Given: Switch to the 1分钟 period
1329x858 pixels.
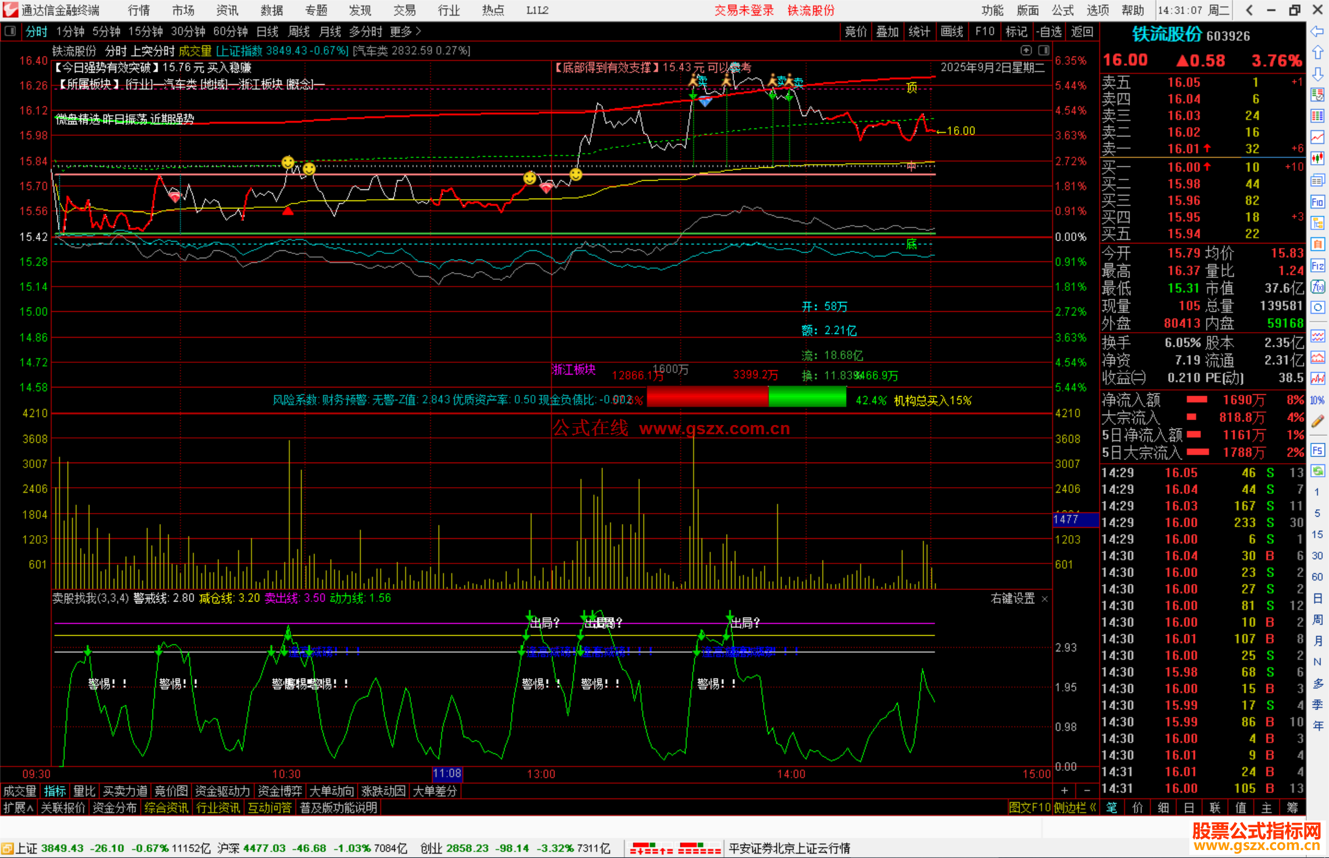Looking at the screenshot, I should click(x=70, y=31).
